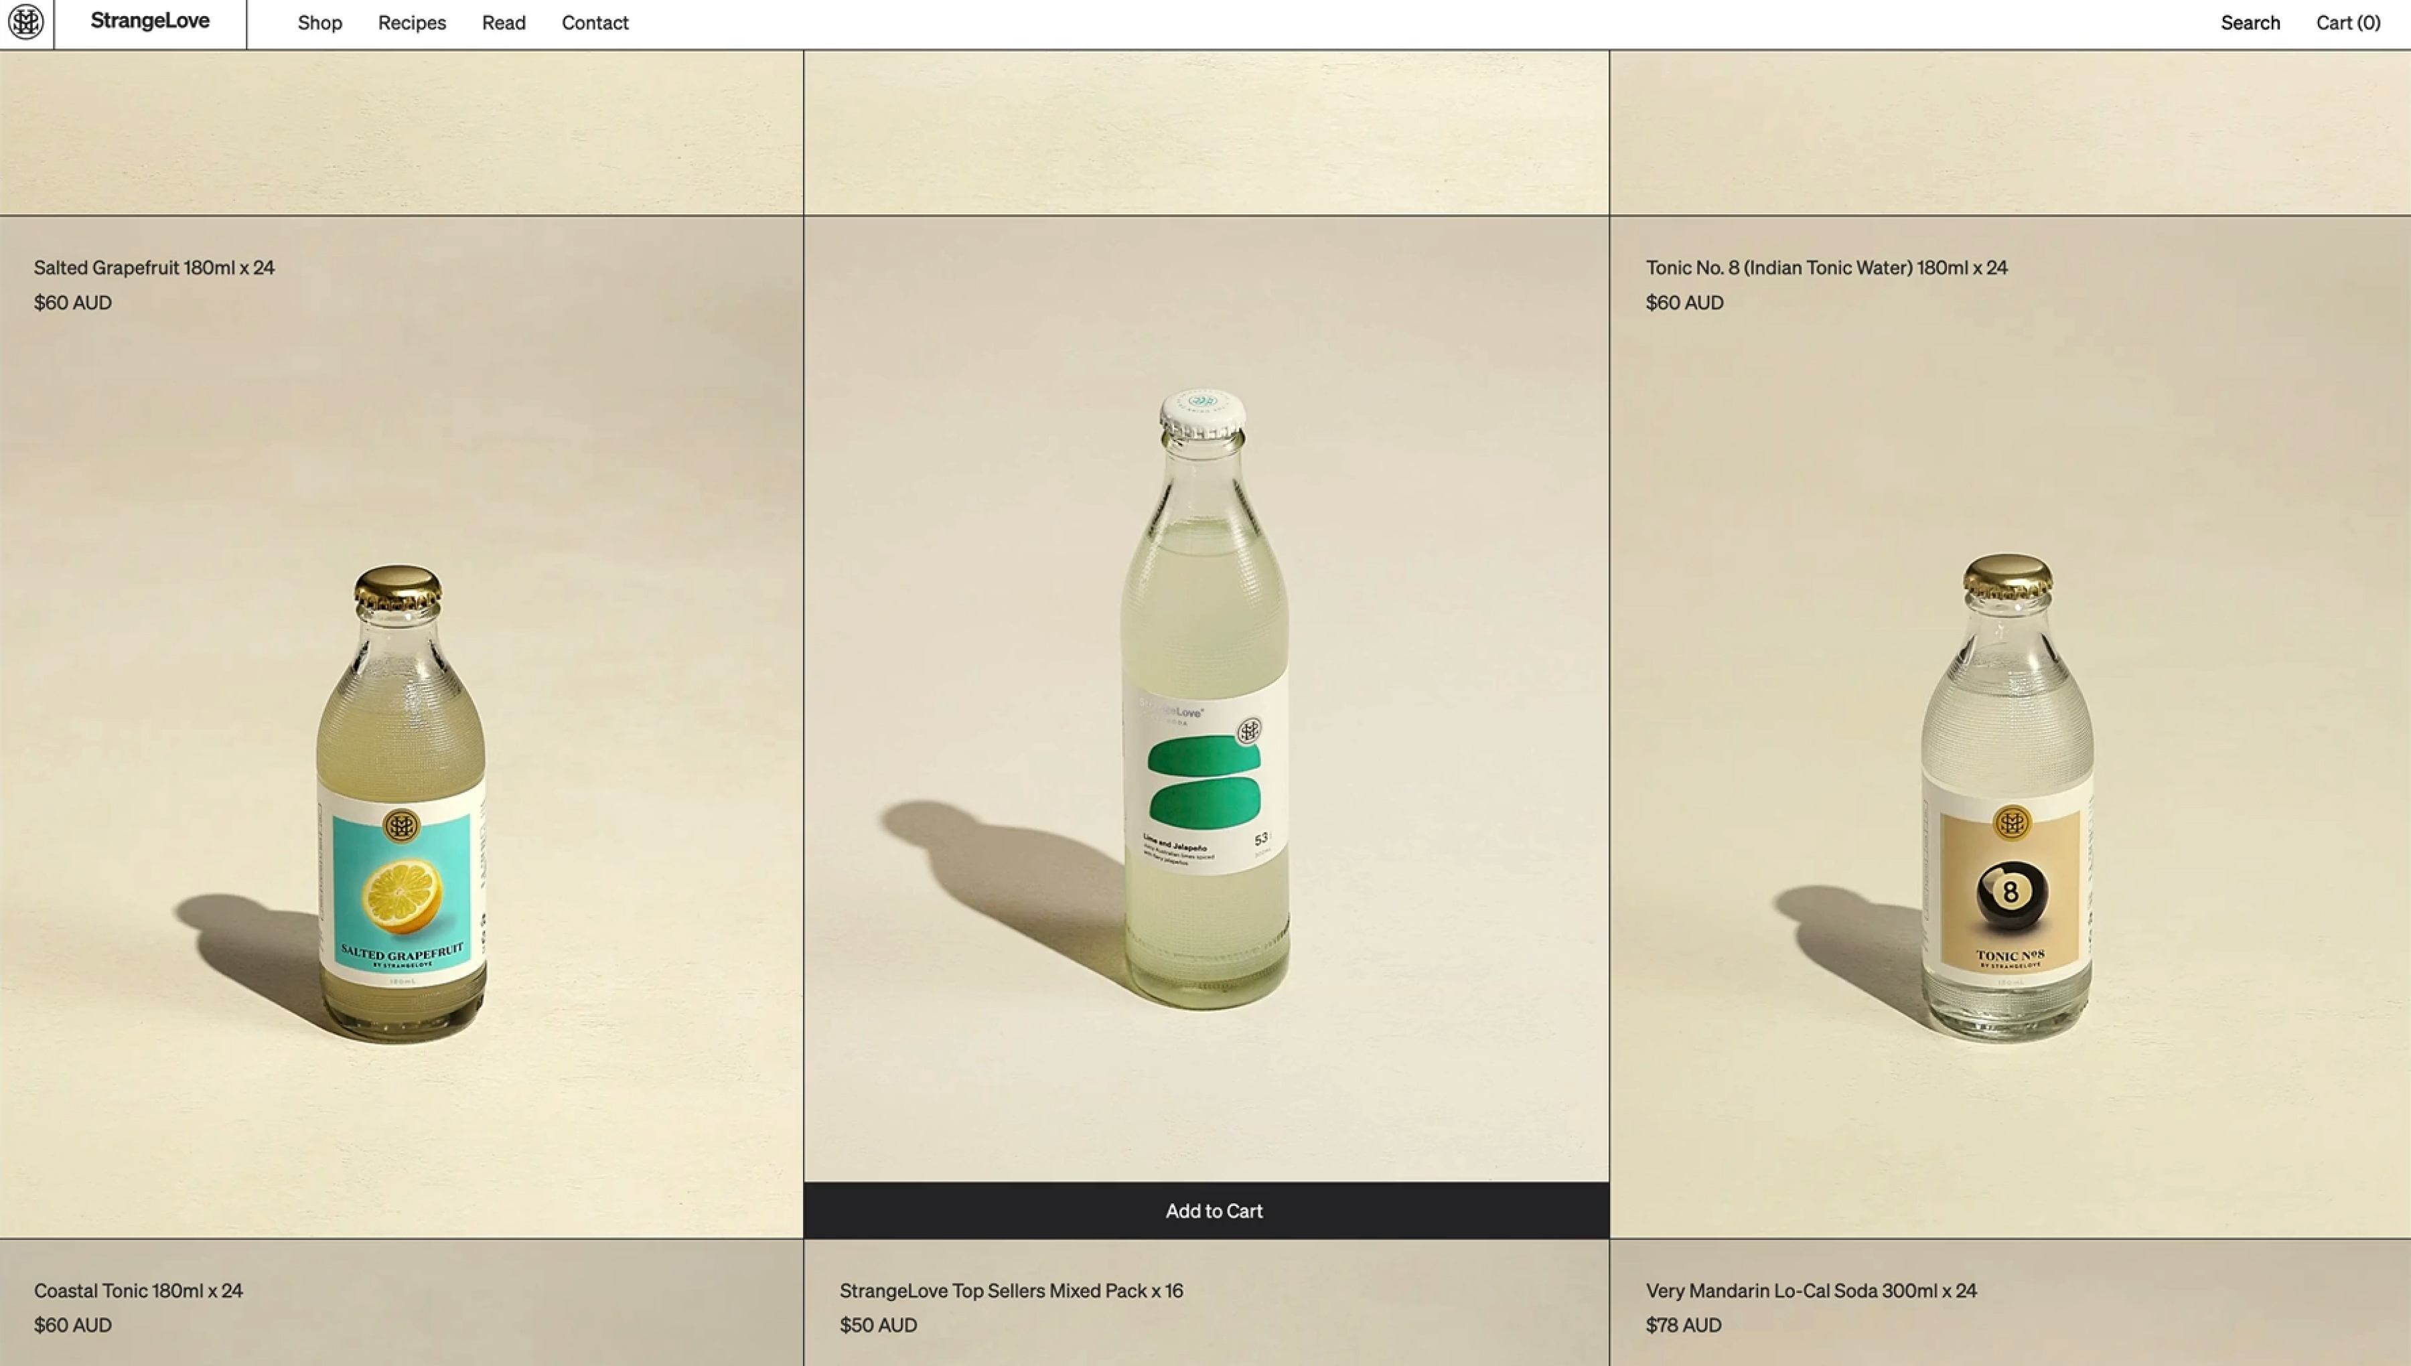Screen dimensions: 2411x1366
Task: Click the $50 AUD Mixed Pack price
Action: click(x=878, y=1324)
